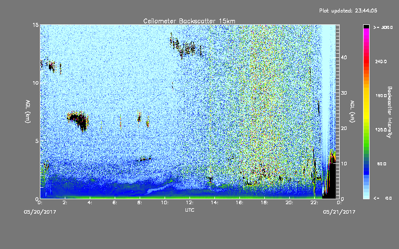Click the '120.0' colorbar label
399x249 pixels.
[381, 130]
